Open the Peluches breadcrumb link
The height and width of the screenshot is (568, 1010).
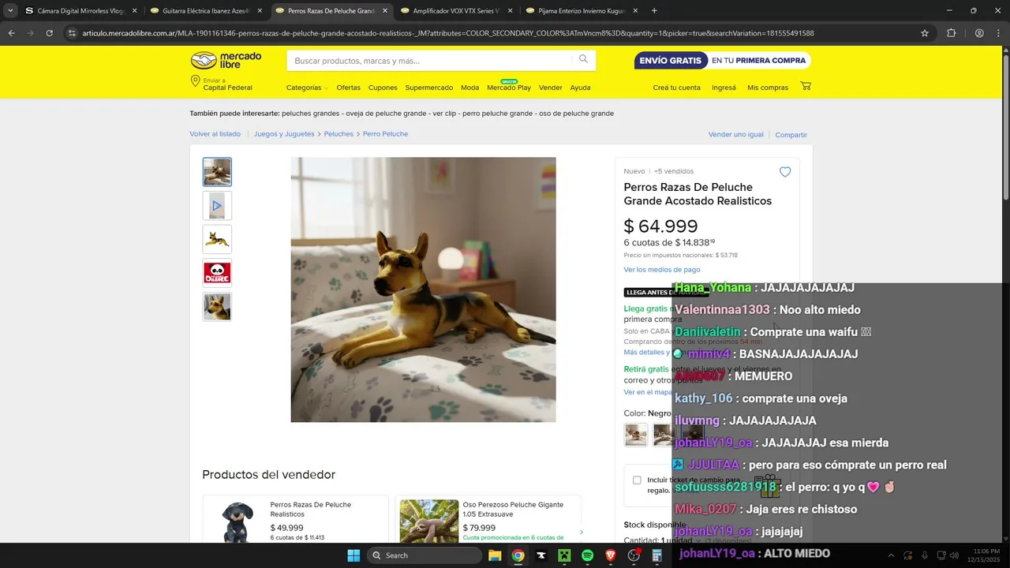pos(339,134)
